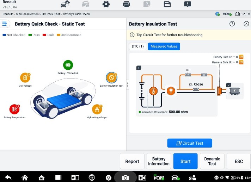The width and height of the screenshot is (251, 182).
Task: Select the Measured Values tab
Action: click(x=164, y=46)
